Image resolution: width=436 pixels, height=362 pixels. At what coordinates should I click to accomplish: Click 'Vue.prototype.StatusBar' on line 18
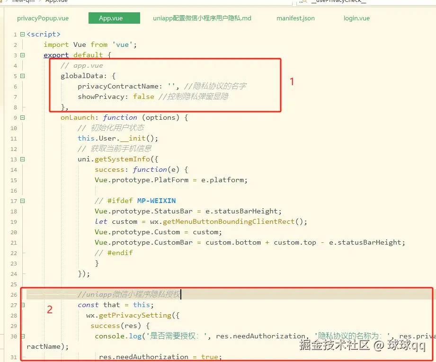(x=143, y=212)
